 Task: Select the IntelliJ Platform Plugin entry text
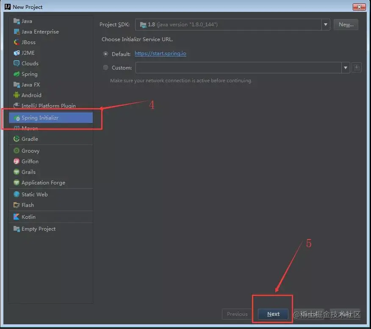(x=49, y=106)
